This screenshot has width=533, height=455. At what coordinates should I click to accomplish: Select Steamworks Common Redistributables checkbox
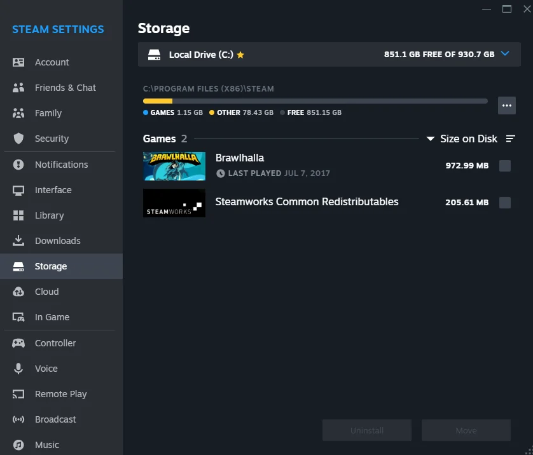pos(506,203)
